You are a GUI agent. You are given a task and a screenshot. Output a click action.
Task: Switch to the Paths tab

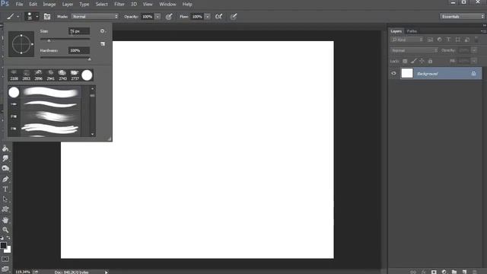pos(412,31)
